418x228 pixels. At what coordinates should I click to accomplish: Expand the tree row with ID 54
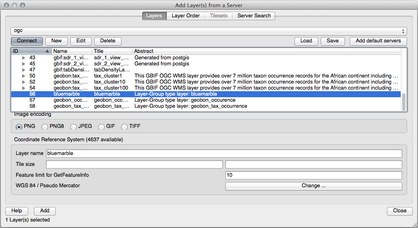click(x=23, y=88)
